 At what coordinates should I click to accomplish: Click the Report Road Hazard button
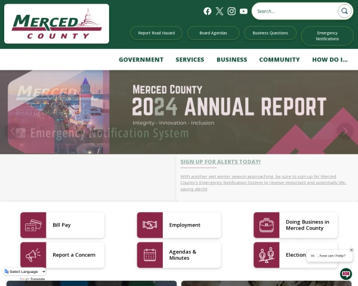156,33
